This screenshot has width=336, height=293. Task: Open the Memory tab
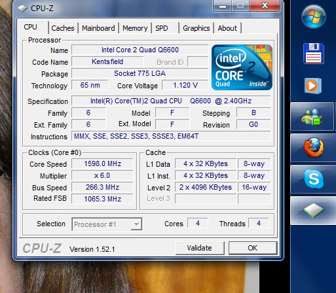(x=135, y=28)
